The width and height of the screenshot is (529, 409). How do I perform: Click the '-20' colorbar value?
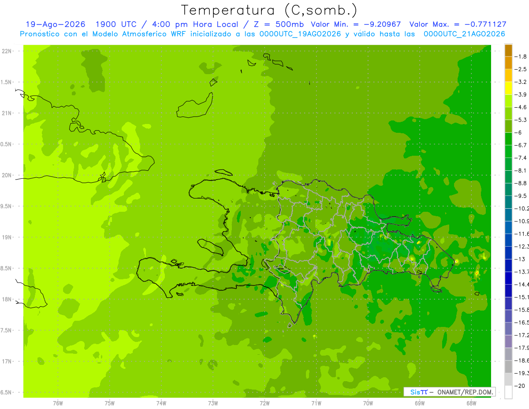tap(521, 386)
